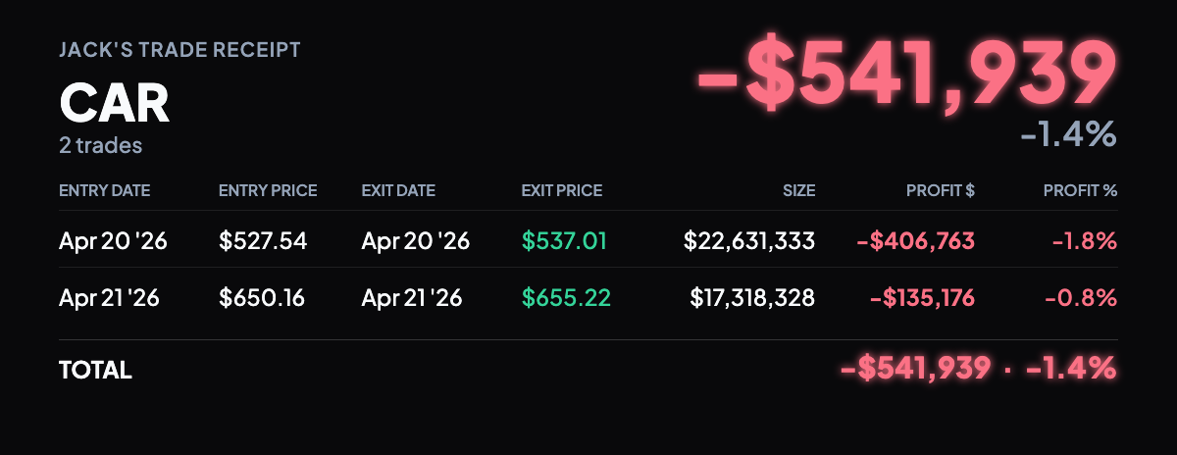Viewport: 1177px width, 455px height.
Task: Click the $655.22 exit price
Action: [566, 297]
